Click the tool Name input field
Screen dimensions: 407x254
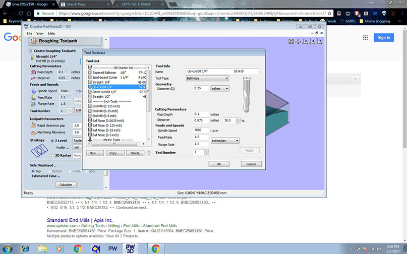point(222,71)
